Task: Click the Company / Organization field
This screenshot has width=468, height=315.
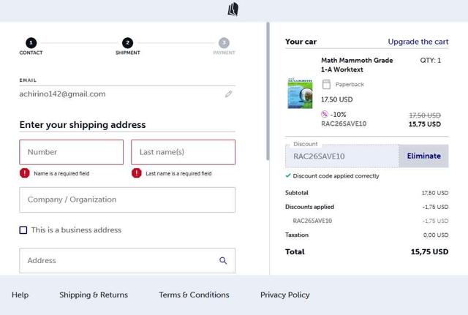Action: point(127,200)
